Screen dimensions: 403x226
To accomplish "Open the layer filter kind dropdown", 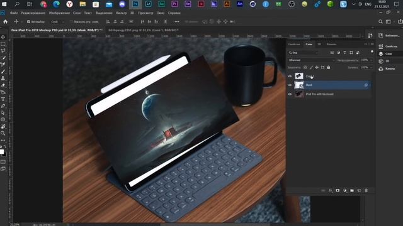I will (304, 53).
